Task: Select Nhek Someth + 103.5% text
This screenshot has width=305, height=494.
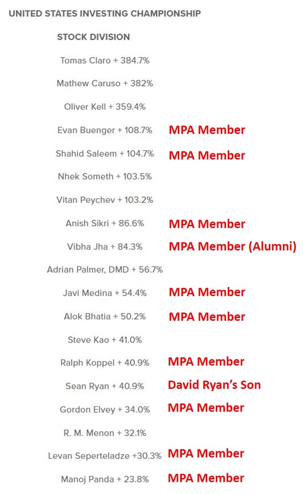Action: click(105, 176)
